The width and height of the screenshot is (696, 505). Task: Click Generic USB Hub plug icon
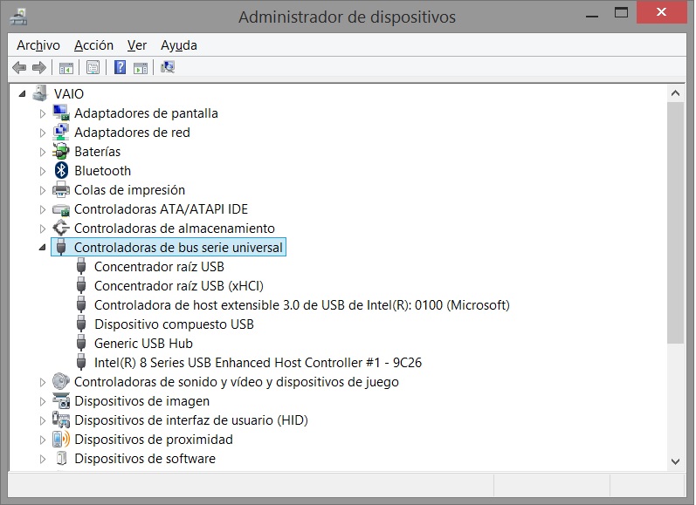tap(81, 343)
